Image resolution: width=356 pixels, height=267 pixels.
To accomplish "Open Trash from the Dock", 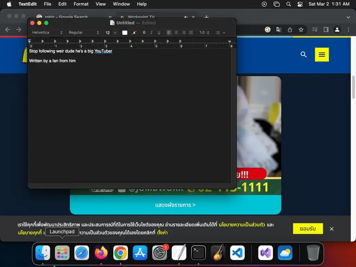I will coord(313,253).
